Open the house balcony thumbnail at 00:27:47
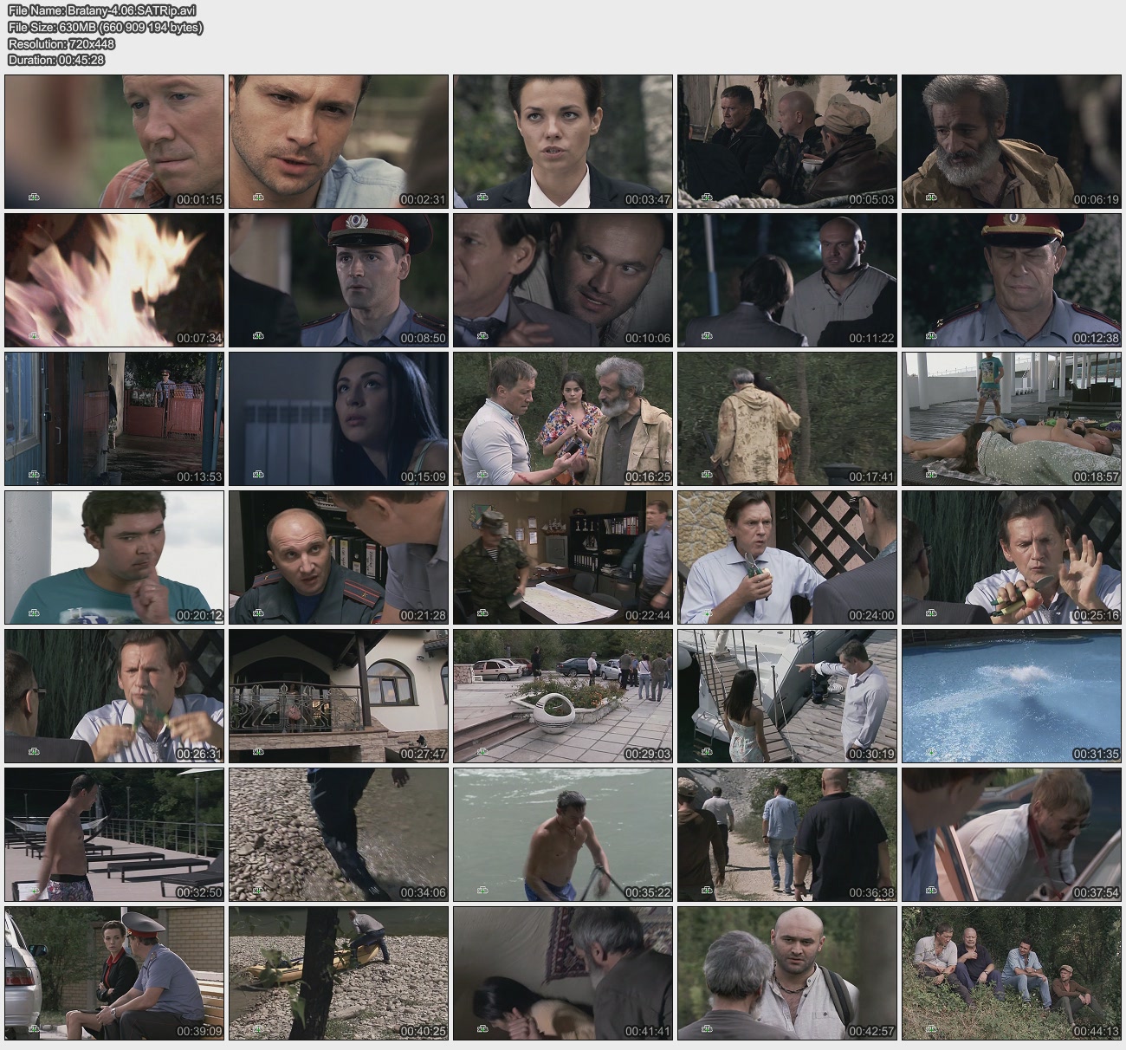This screenshot has height=1050, width=1126. 339,696
